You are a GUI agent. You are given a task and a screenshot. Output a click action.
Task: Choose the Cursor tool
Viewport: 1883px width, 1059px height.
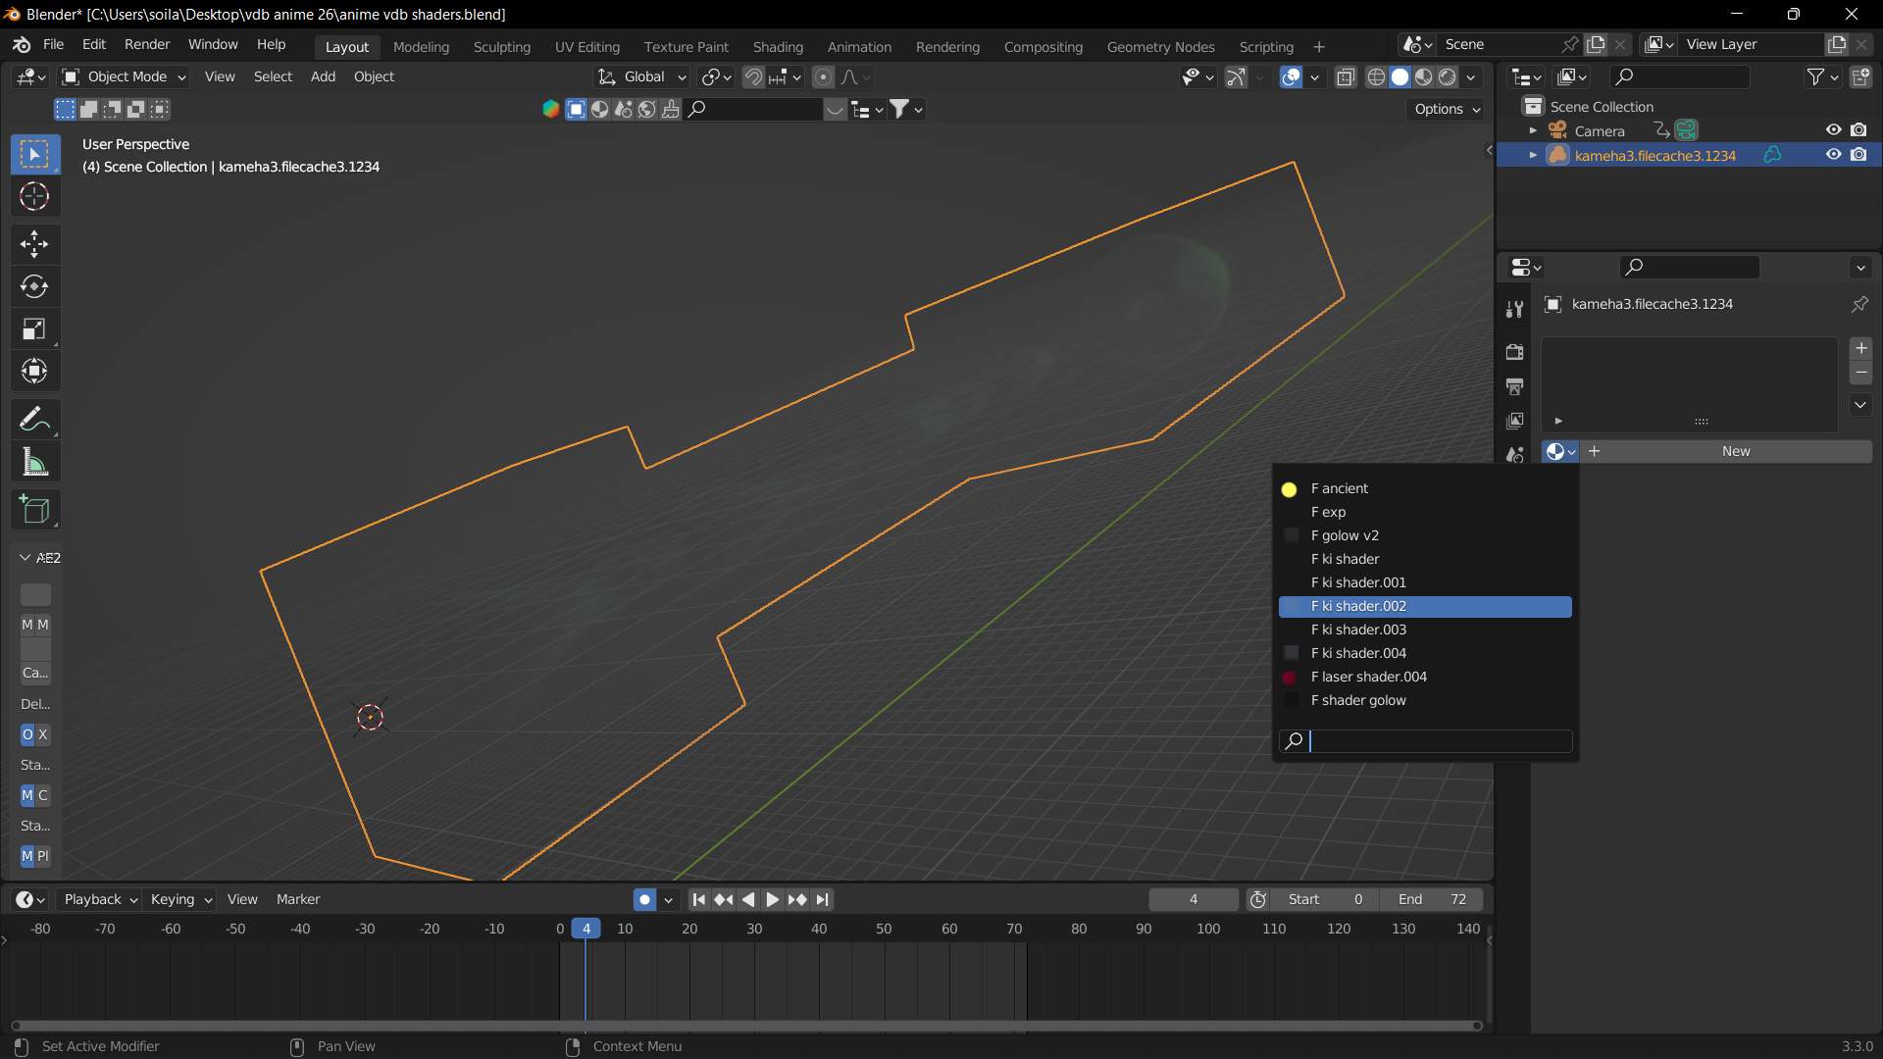(34, 196)
